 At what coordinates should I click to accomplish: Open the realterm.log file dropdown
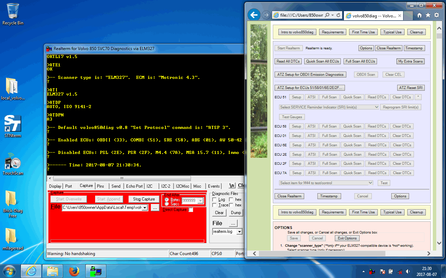[x=239, y=231]
